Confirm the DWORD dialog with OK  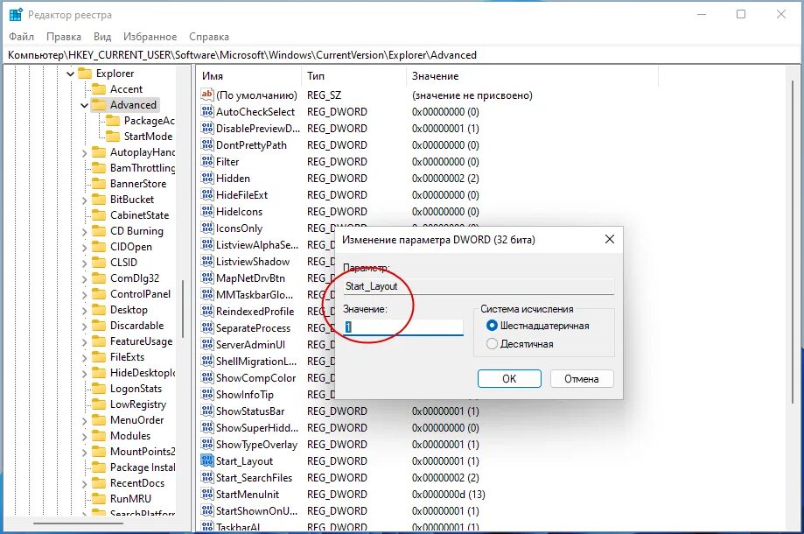coord(509,378)
